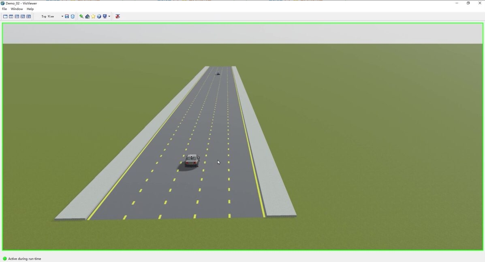This screenshot has width=485, height=262.
Task: Open the Window menu
Action: pos(17,9)
